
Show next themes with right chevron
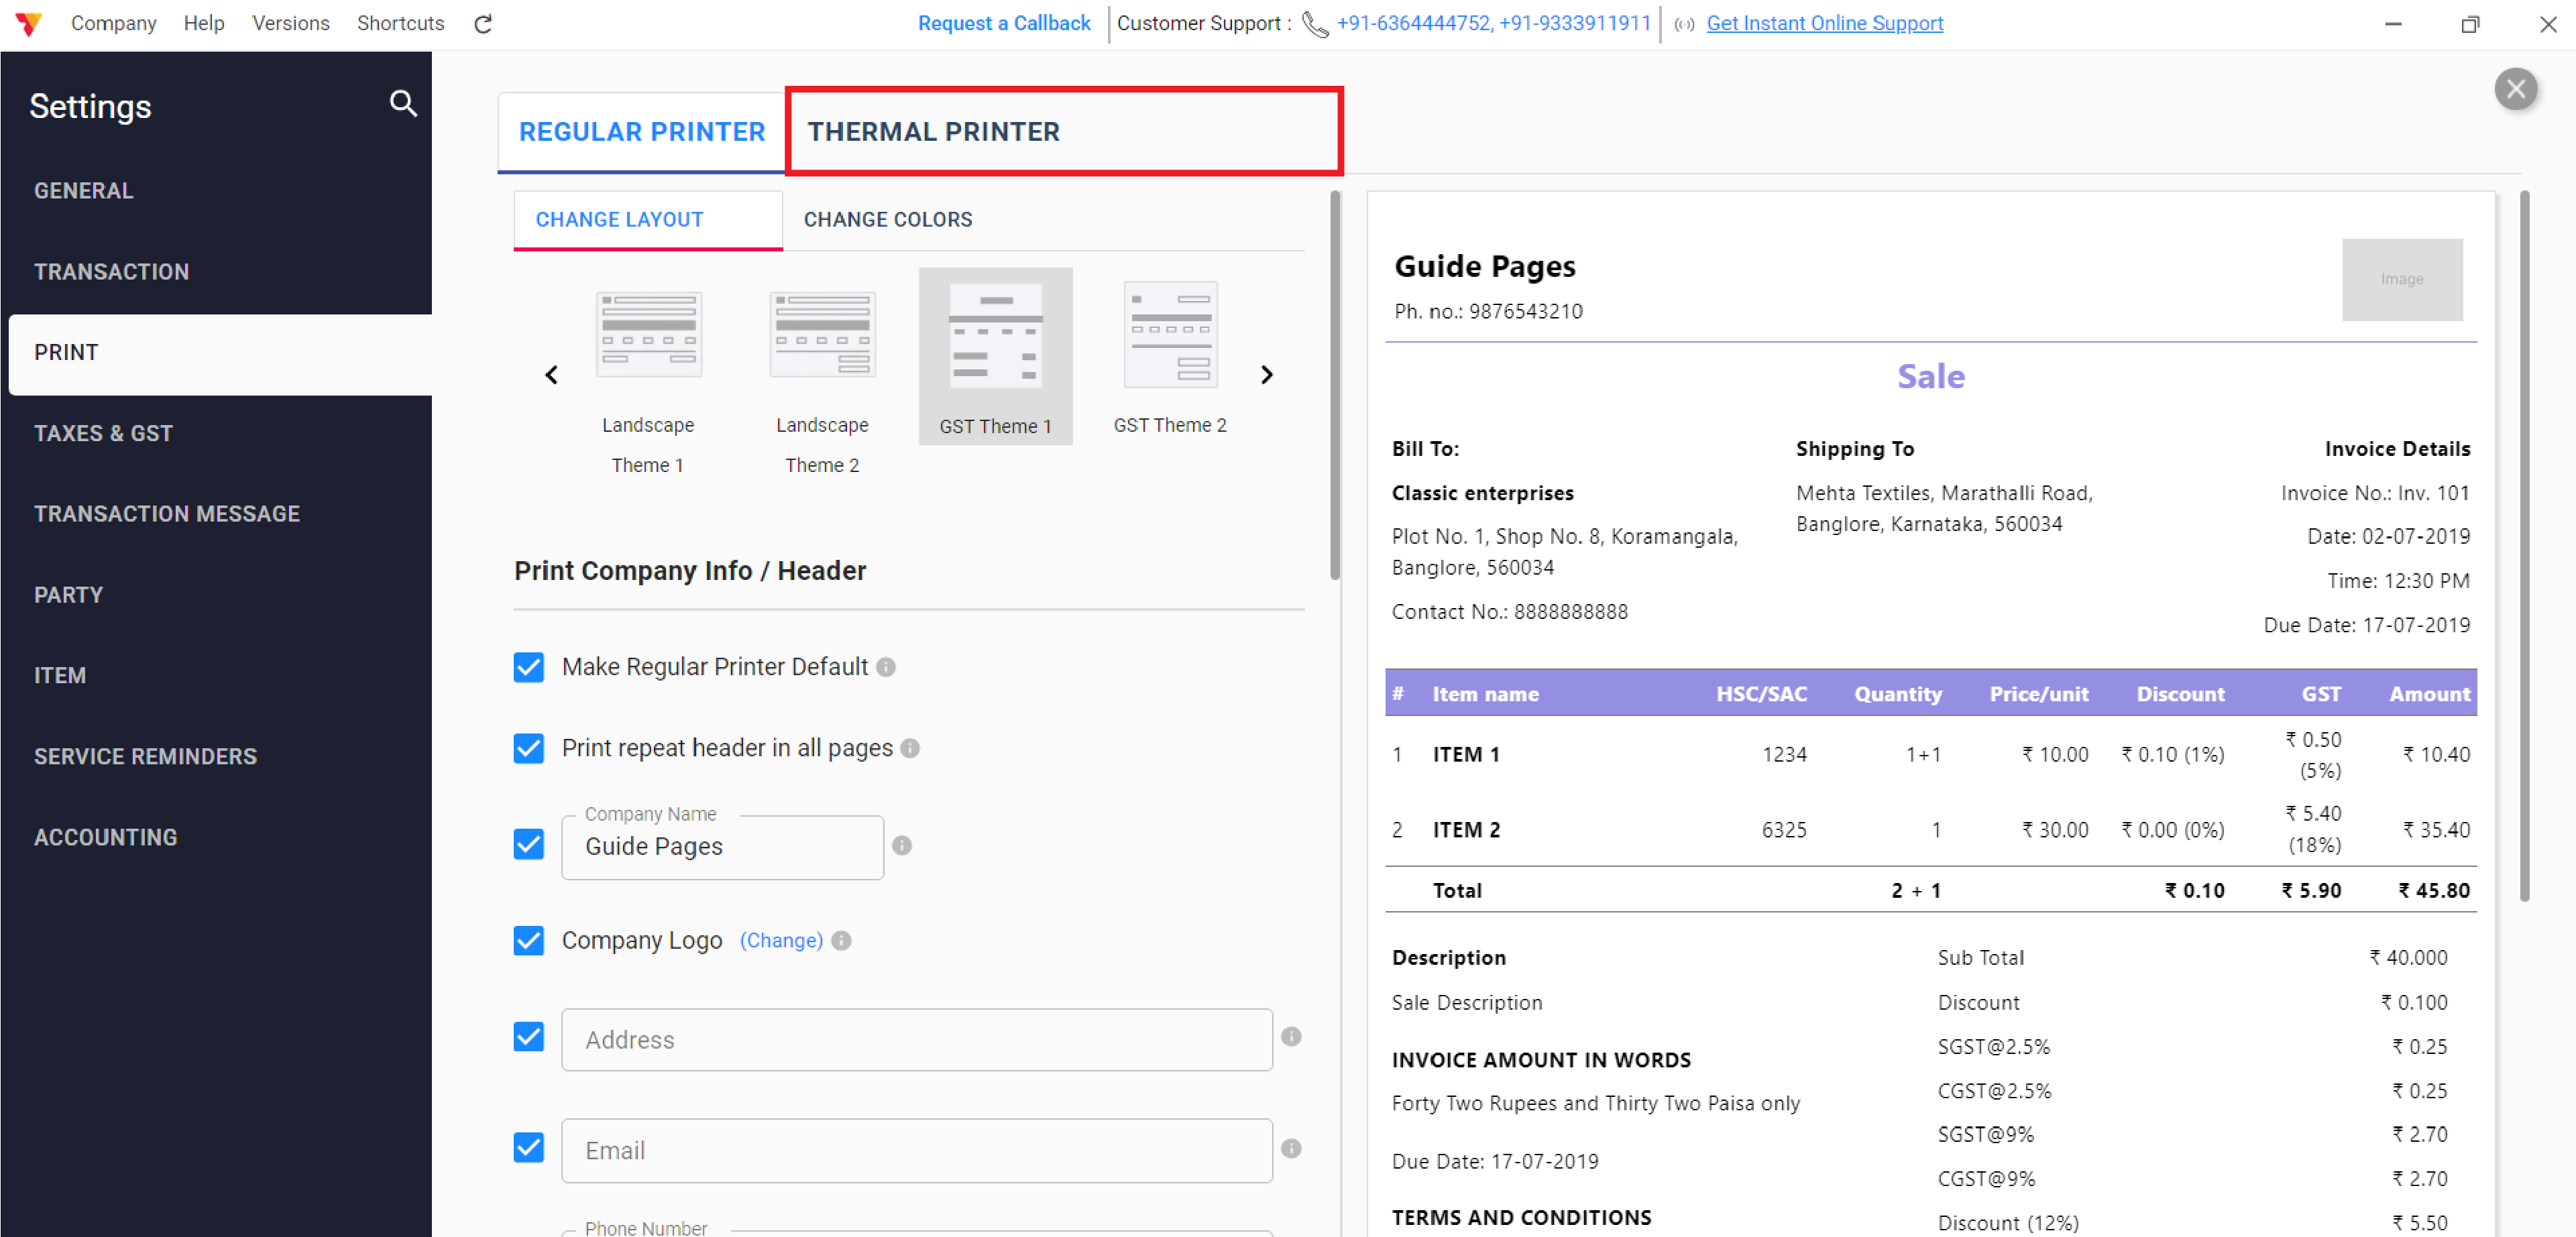1267,375
